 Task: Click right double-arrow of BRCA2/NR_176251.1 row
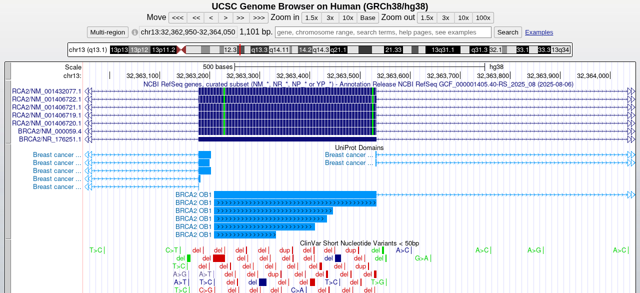(x=631, y=139)
